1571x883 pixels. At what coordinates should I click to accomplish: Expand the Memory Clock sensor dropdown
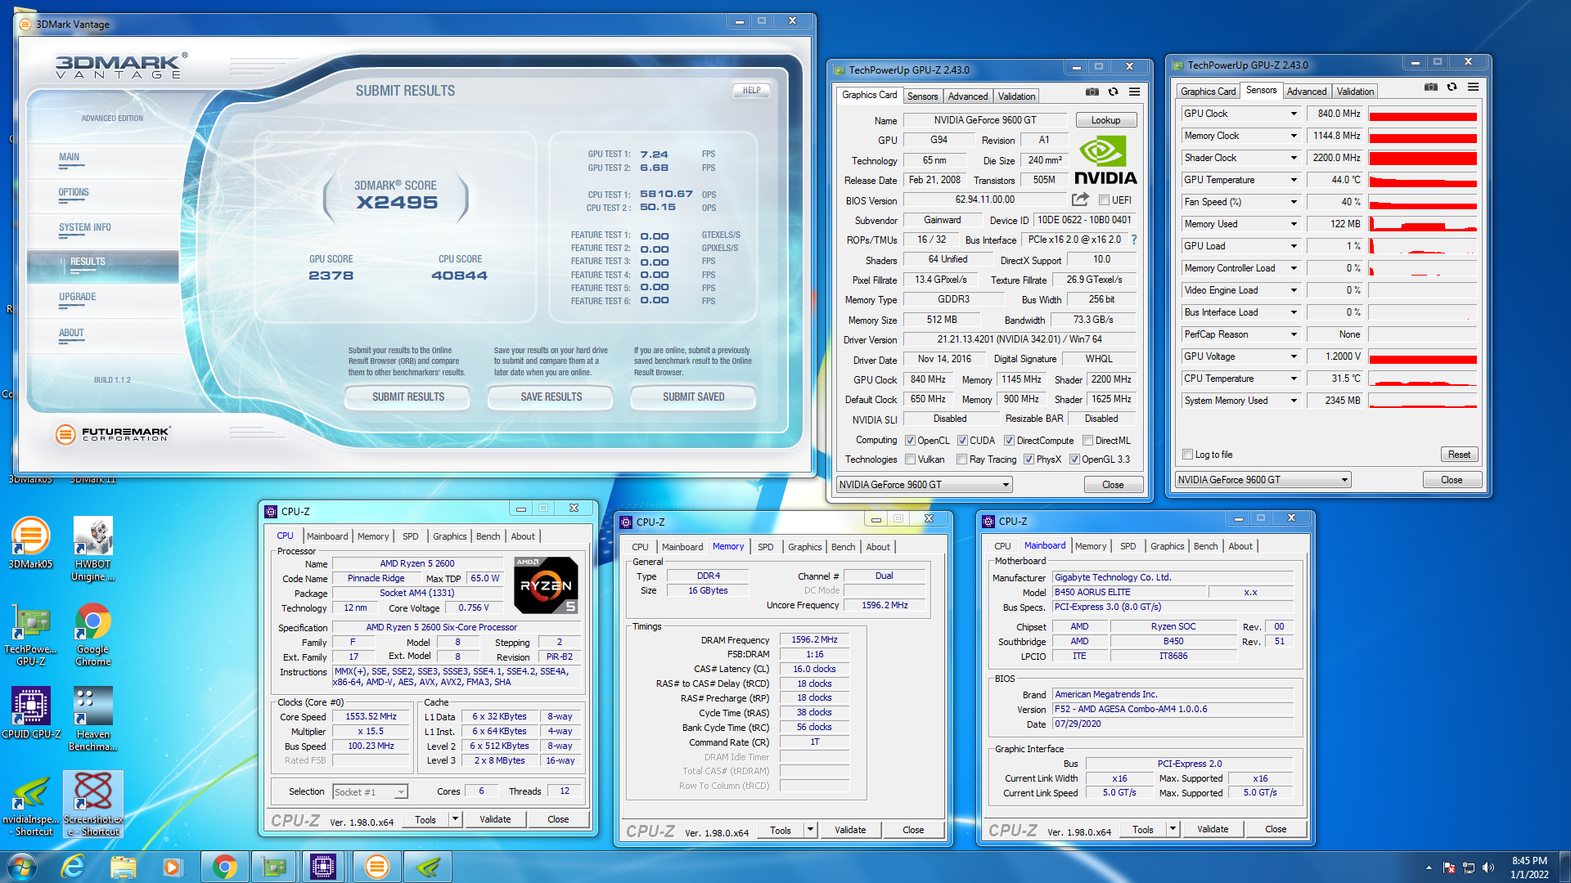coord(1294,136)
